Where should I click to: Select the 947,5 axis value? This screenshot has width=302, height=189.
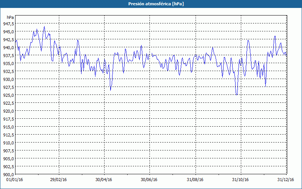[x=8, y=23]
